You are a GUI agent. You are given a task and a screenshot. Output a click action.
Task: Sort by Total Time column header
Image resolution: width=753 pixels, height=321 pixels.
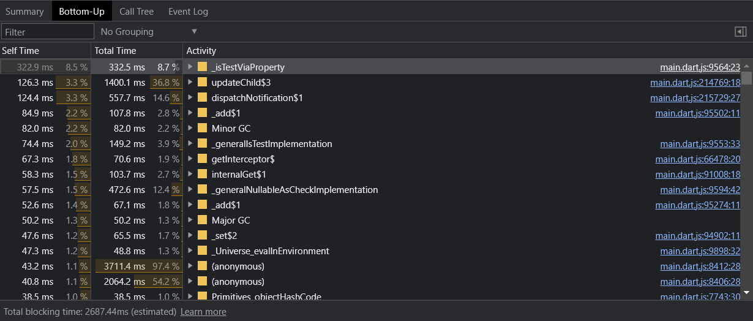(137, 51)
